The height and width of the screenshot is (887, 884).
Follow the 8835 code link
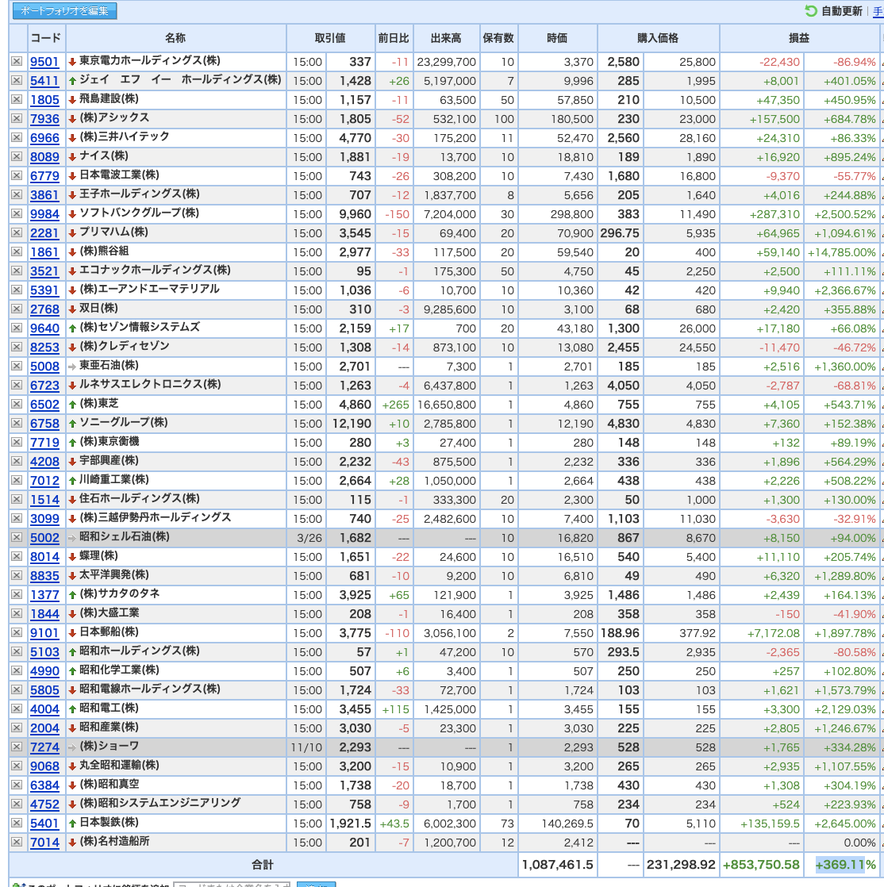coord(44,576)
